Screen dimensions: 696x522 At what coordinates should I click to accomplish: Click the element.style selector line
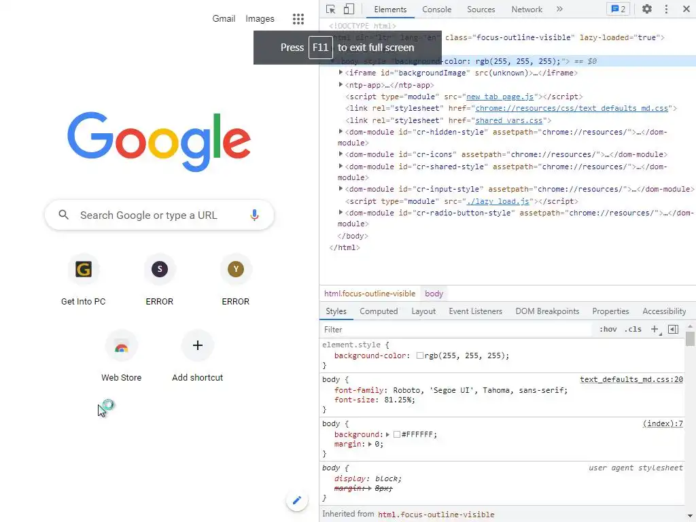[355, 345]
